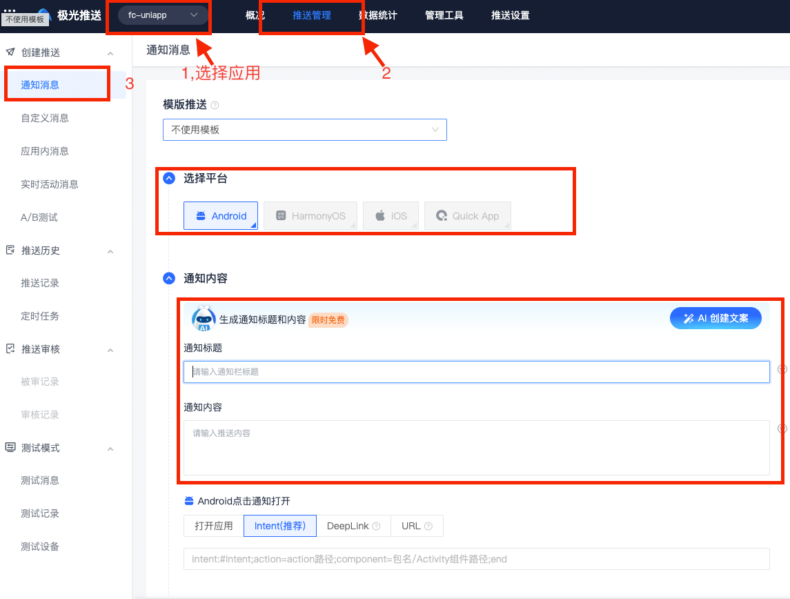Open the 不使用模板 template dropdown

(304, 130)
